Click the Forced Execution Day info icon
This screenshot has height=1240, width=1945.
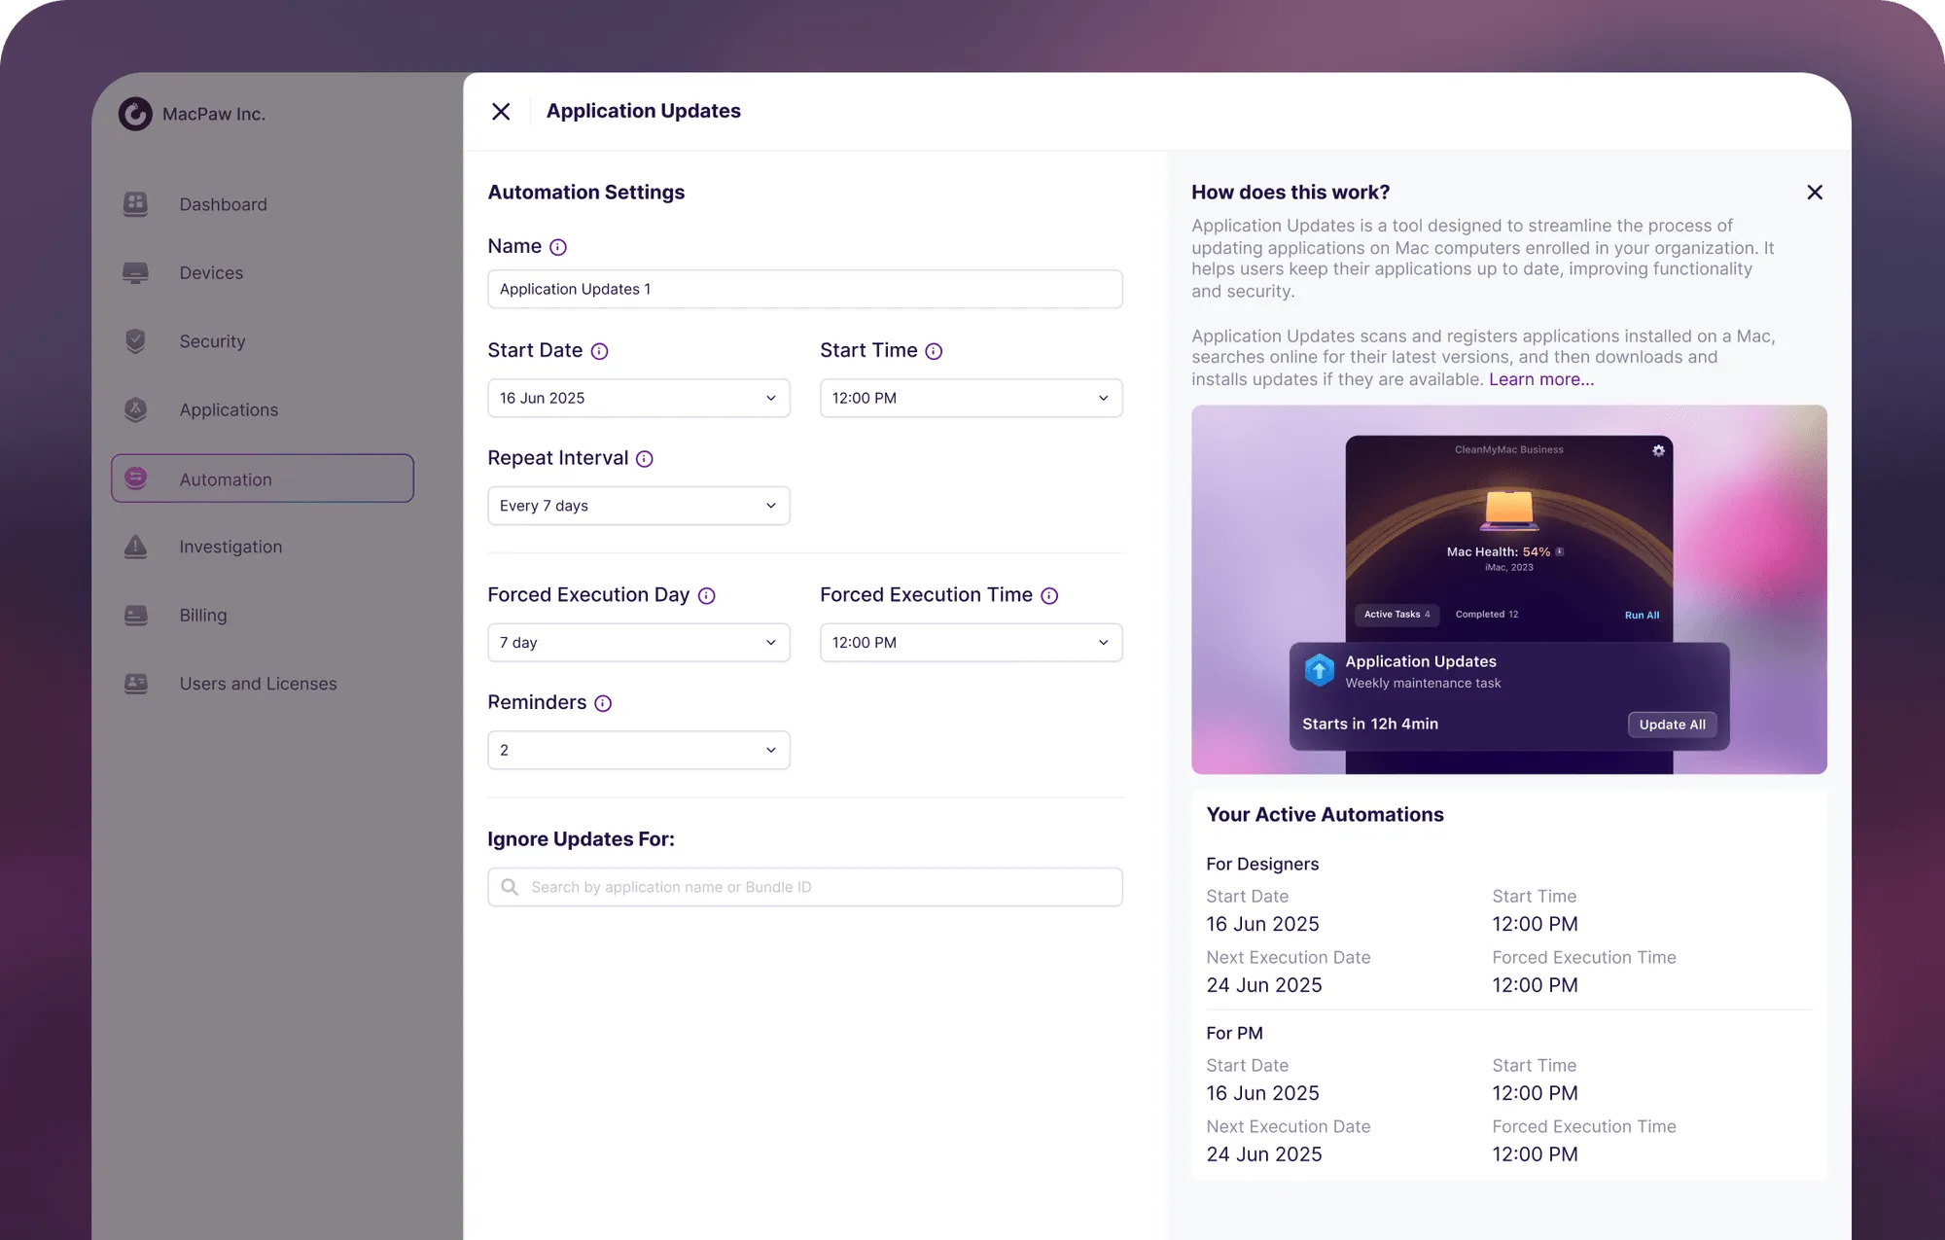[x=707, y=596]
